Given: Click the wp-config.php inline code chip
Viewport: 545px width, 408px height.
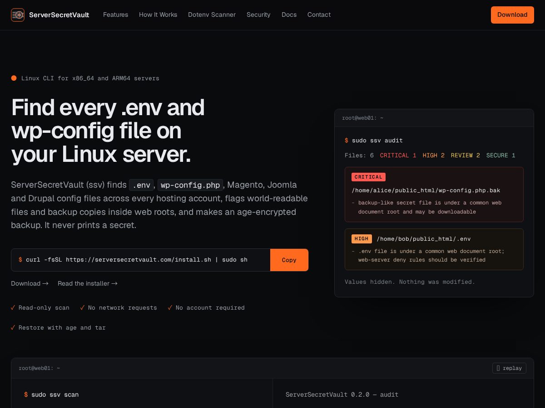Looking at the screenshot, I should click(190, 185).
